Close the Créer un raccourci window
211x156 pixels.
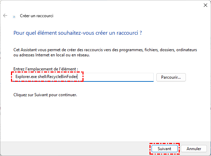click(x=205, y=5)
